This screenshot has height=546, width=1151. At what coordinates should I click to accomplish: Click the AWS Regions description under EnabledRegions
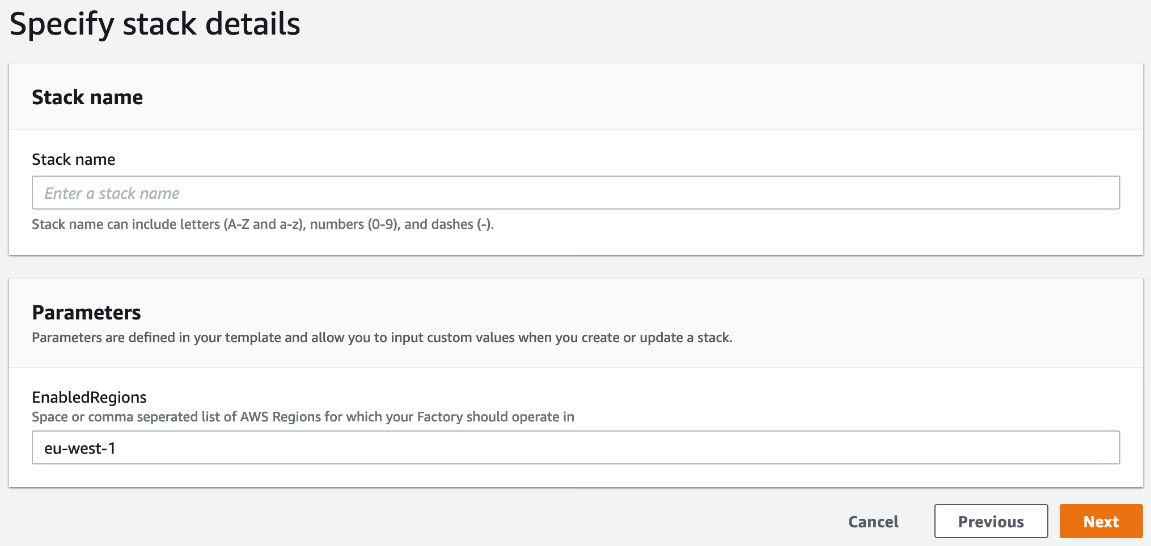pos(303,417)
